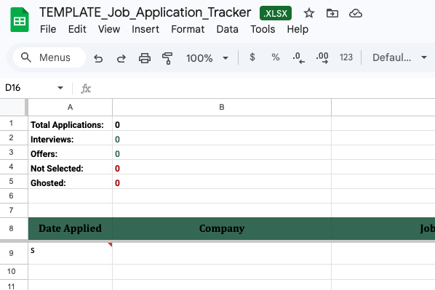Select all cells via corner box
This screenshot has width=435, height=290.
[x=13, y=108]
